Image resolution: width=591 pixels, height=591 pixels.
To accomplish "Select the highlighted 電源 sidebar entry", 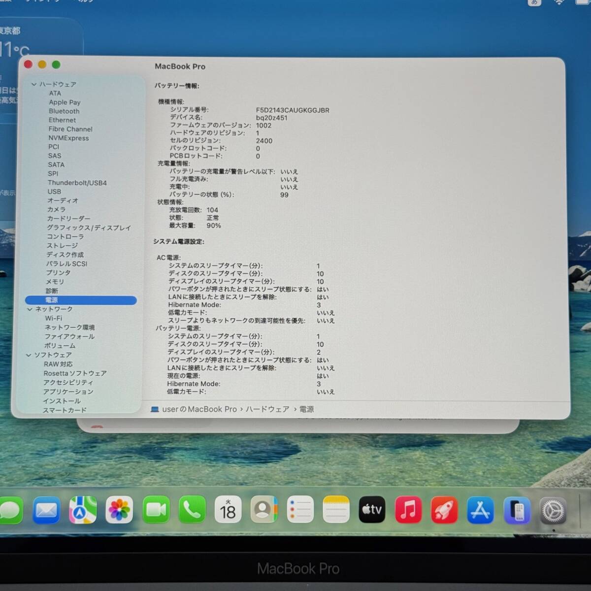I will (x=51, y=300).
